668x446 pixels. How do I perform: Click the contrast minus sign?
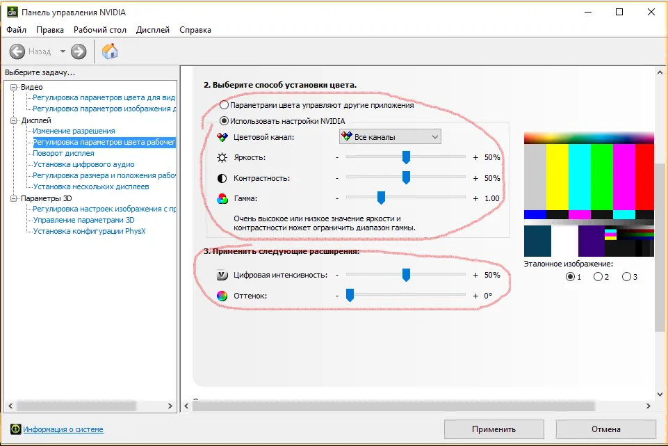point(337,178)
